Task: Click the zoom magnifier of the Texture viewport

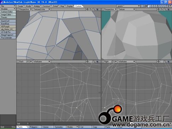Action: (x=165, y=9)
